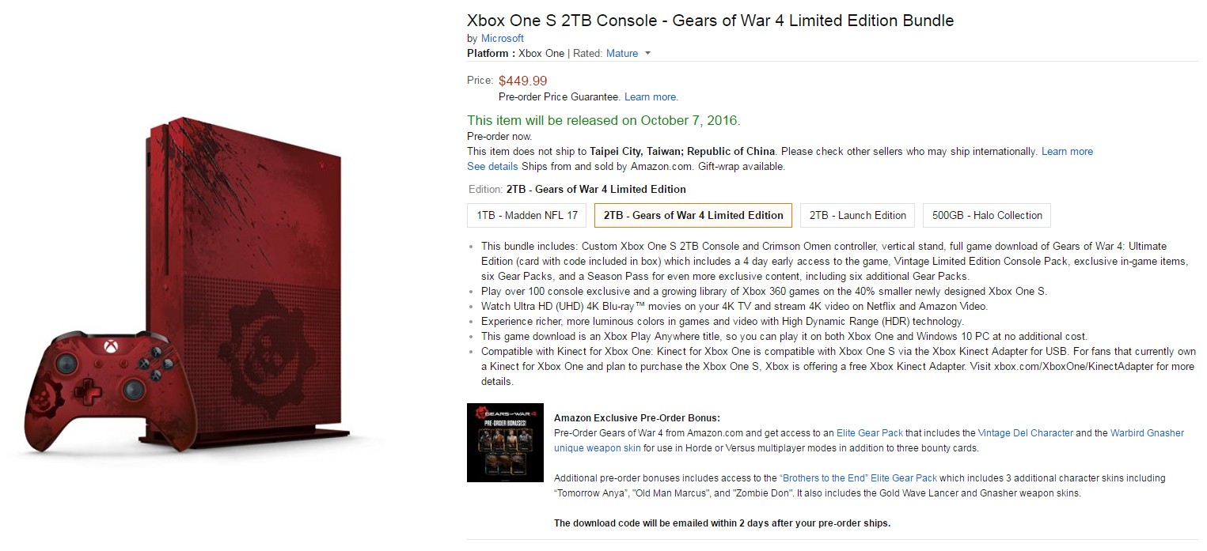Click the $449.99 price text

[522, 81]
